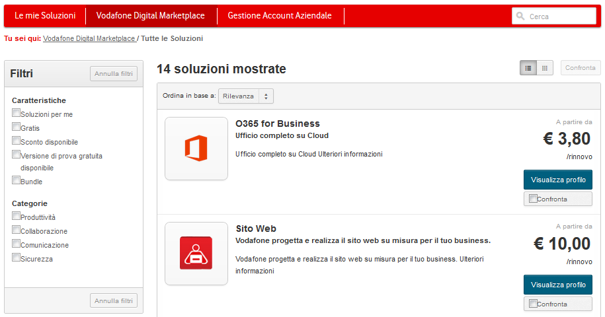The height and width of the screenshot is (317, 605).
Task: Toggle the Sicurezza category checkbox
Action: pos(17,258)
